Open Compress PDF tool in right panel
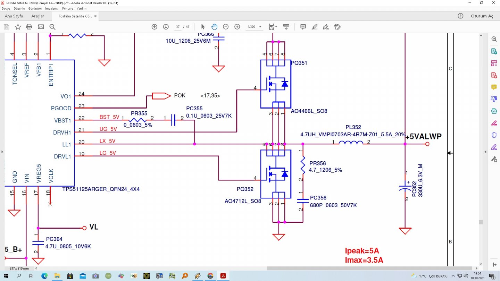The height and width of the screenshot is (281, 500). (494, 111)
